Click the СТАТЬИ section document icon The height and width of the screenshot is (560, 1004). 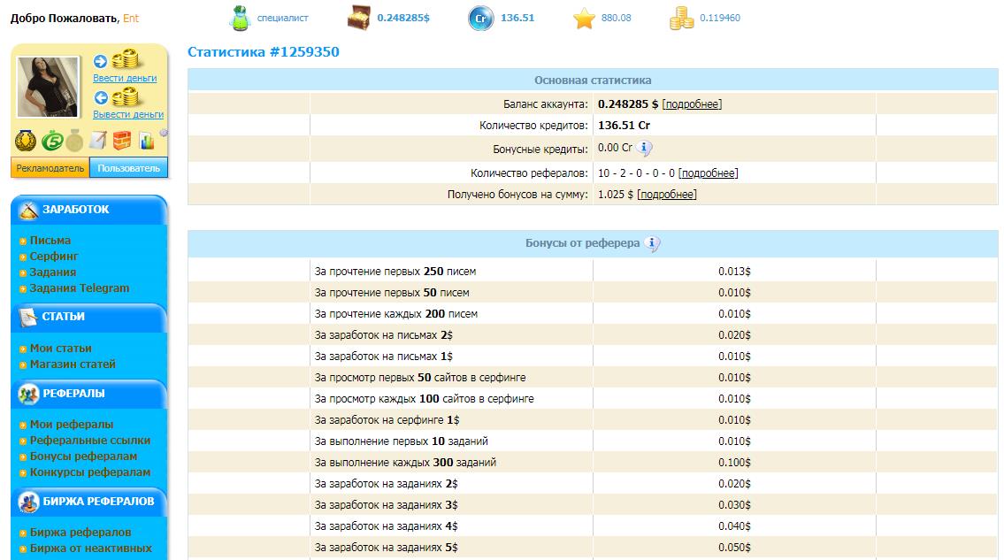28,318
